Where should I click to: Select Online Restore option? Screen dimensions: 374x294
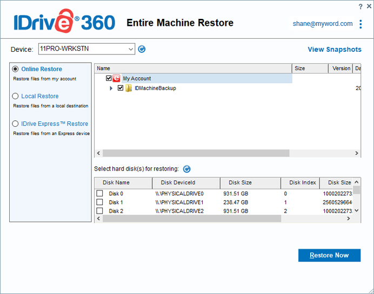point(16,69)
